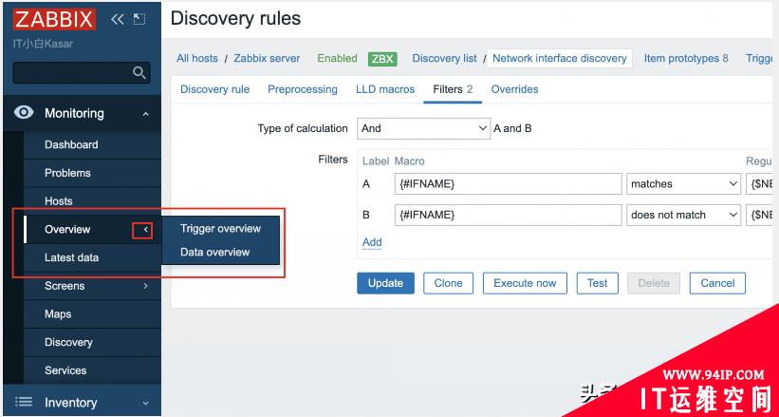Toggle kiosk mode icon beside collapse arrows
This screenshot has width=779, height=417.
[139, 19]
